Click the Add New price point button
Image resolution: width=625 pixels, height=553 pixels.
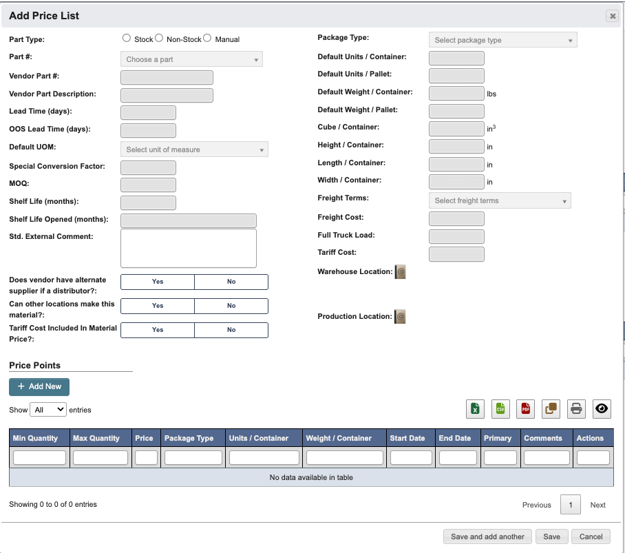(39, 386)
